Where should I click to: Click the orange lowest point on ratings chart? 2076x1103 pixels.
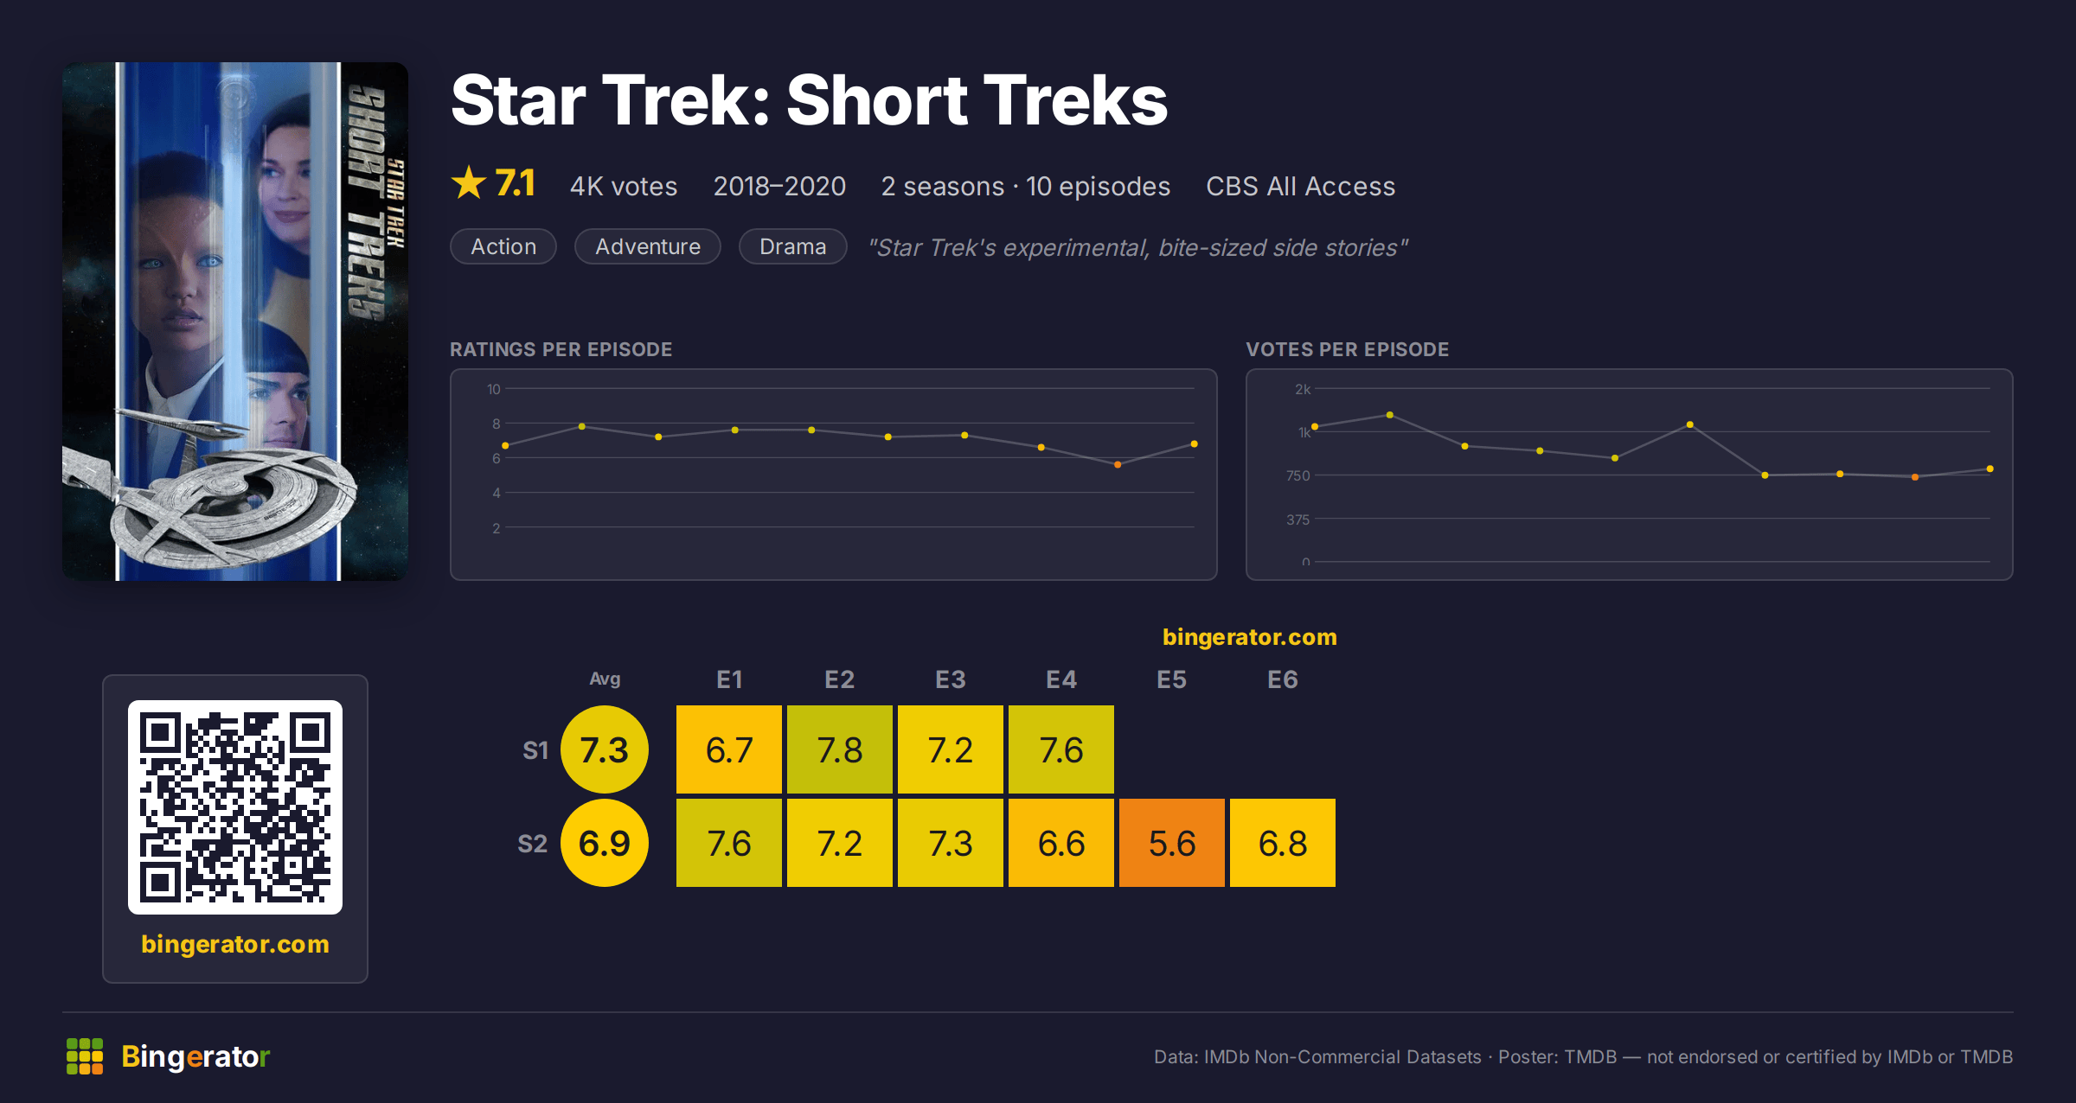(x=1118, y=465)
